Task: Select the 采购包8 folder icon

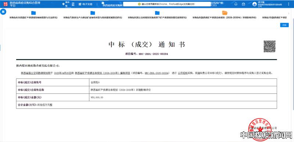Action: pyautogui.click(x=157, y=13)
